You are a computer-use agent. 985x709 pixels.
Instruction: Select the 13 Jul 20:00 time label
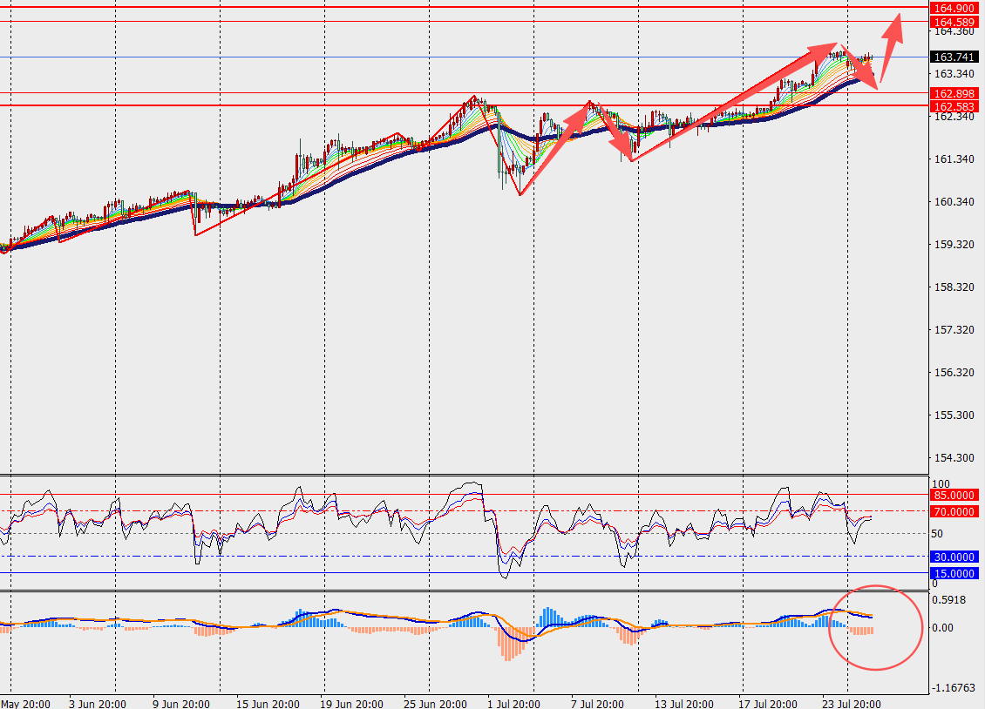click(x=684, y=704)
